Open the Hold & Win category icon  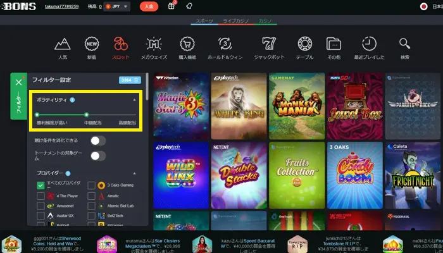[225, 44]
